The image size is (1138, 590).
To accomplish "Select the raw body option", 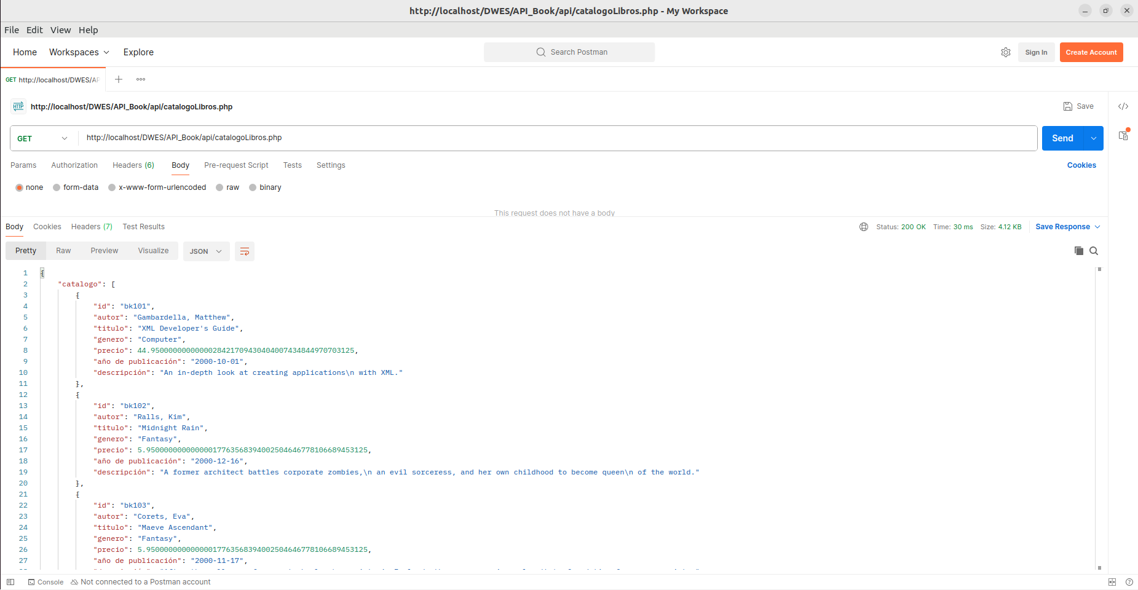I will (219, 187).
